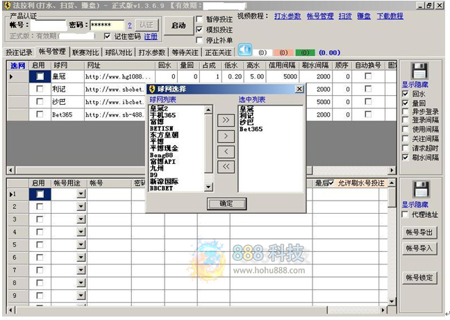
Task: Click the down arrow of 球网列表 scrollbar
Action: (208, 187)
